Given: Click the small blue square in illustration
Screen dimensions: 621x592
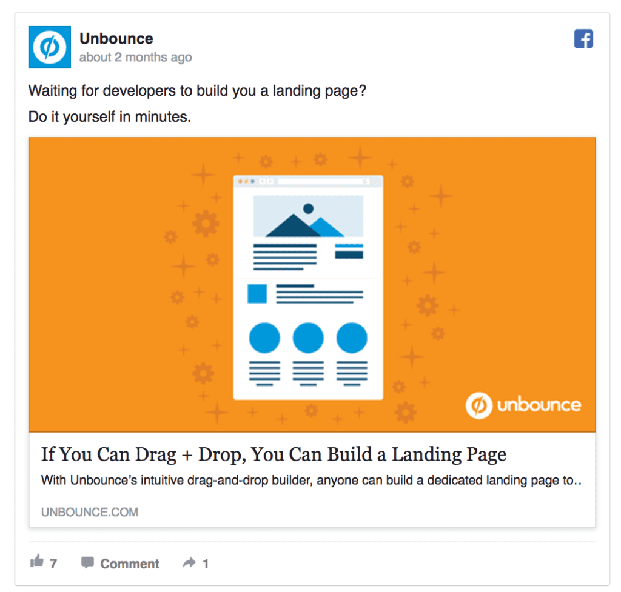Looking at the screenshot, I should pyautogui.click(x=257, y=294).
